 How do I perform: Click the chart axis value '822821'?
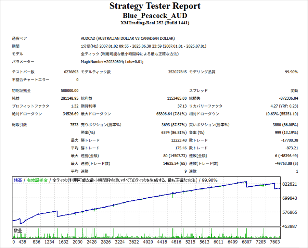point(290,184)
